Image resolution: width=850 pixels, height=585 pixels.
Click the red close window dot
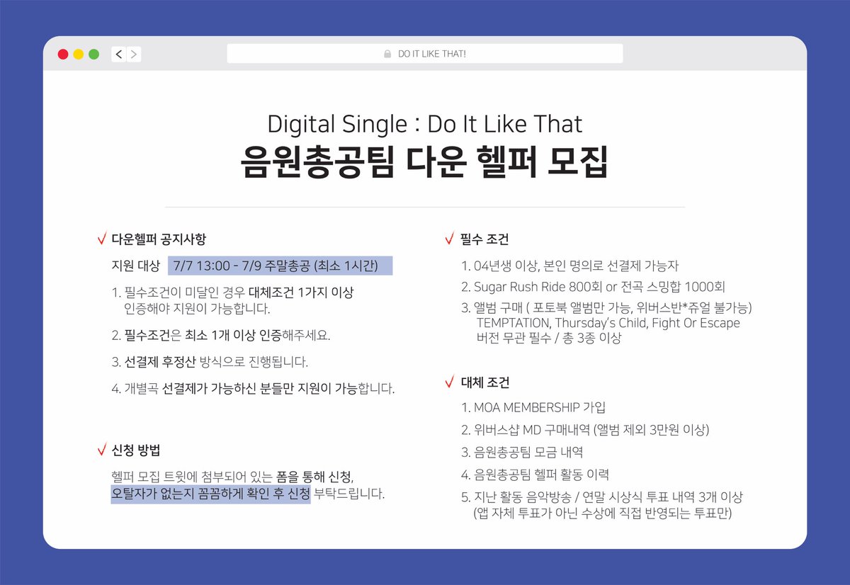click(63, 54)
